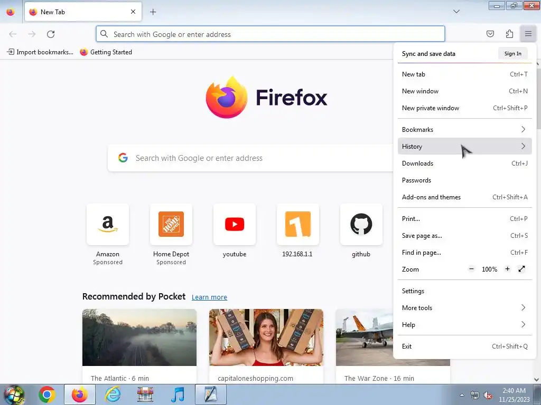
Task: Select New tab menu item
Action: pyautogui.click(x=464, y=74)
